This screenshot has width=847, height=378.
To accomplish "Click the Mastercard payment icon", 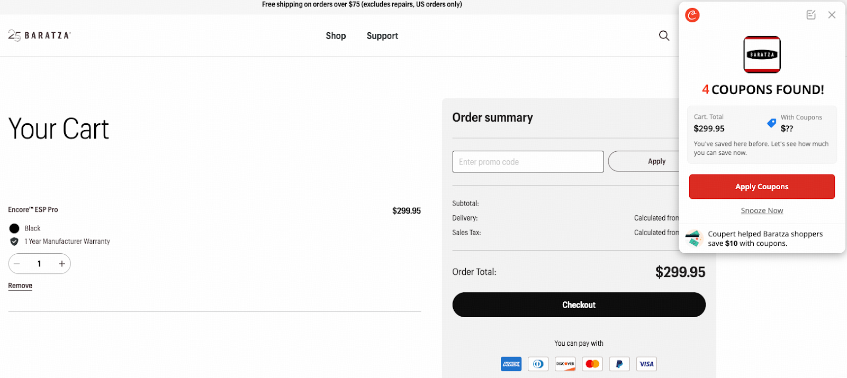I will [x=592, y=364].
